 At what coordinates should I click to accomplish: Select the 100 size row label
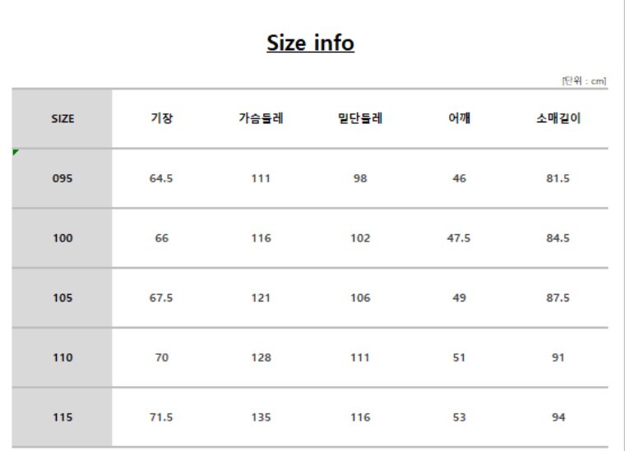coord(62,238)
